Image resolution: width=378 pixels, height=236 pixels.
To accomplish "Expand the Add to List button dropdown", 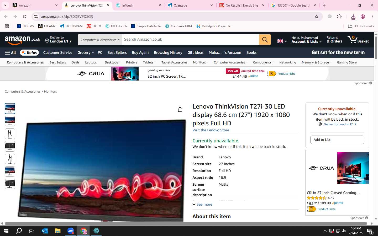I will (337, 140).
